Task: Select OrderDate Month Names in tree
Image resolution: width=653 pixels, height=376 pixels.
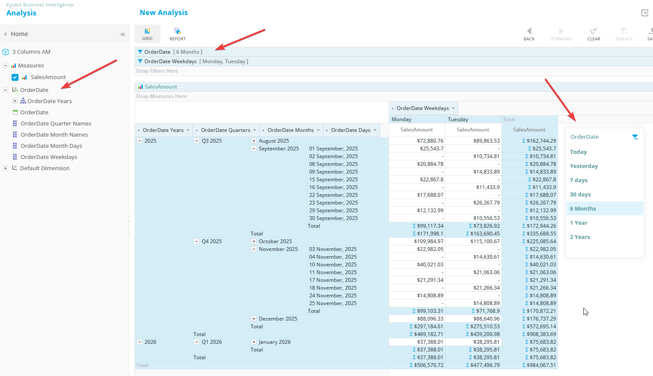Action: (x=54, y=135)
